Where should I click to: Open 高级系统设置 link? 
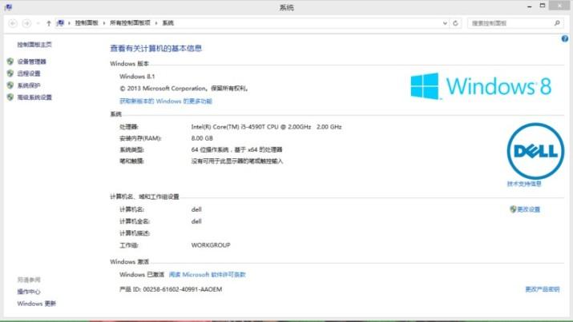[34, 97]
